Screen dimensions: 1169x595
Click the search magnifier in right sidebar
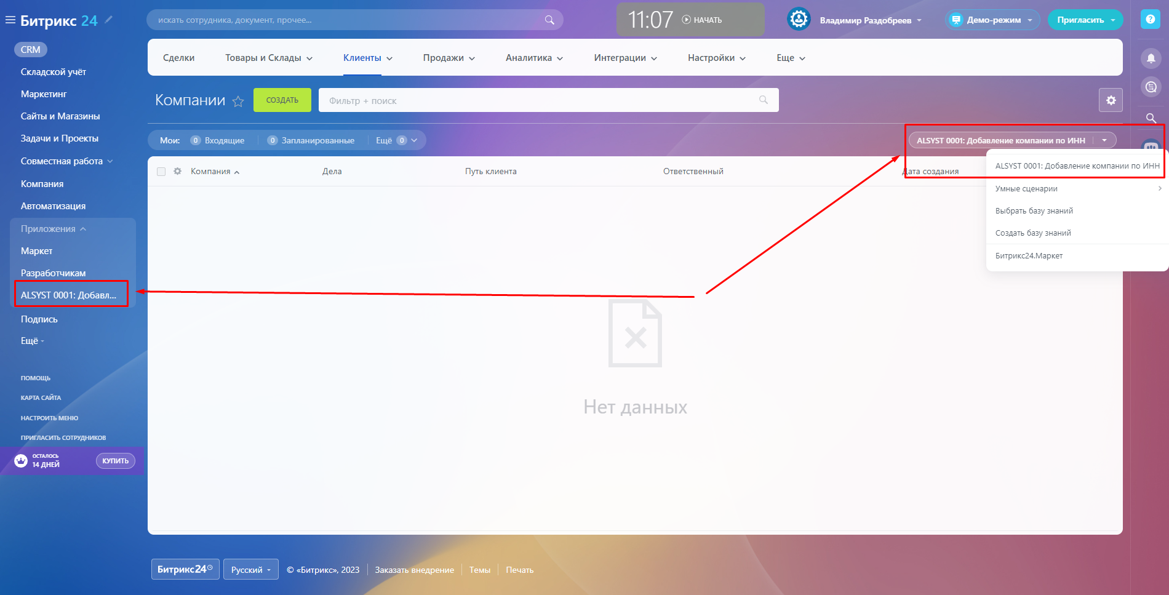(1151, 118)
